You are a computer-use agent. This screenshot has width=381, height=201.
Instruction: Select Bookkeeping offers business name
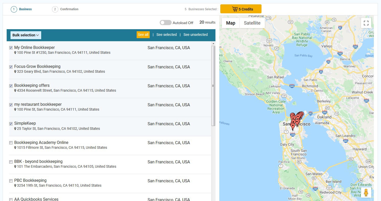(32, 86)
